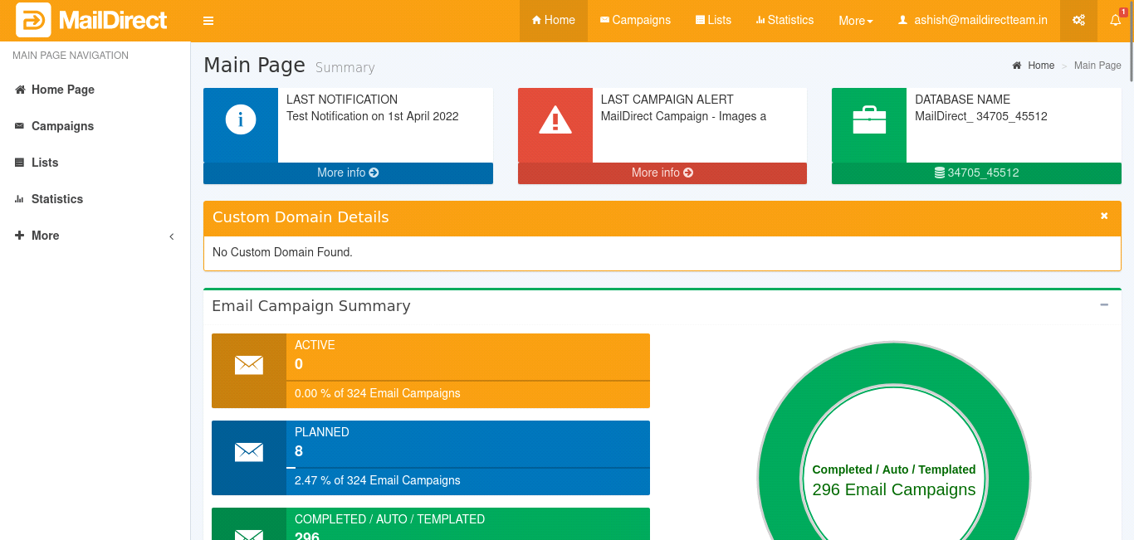The image size is (1134, 540).
Task: Click More info under Last Notification
Action: [x=348, y=173]
